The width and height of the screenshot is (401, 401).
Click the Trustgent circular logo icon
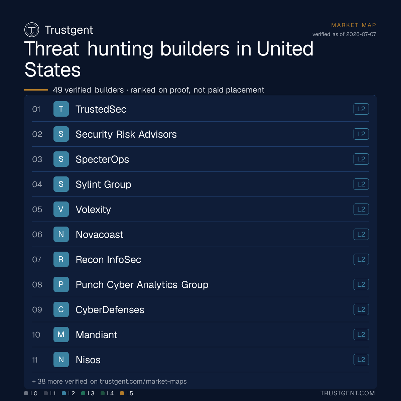[x=32, y=30]
